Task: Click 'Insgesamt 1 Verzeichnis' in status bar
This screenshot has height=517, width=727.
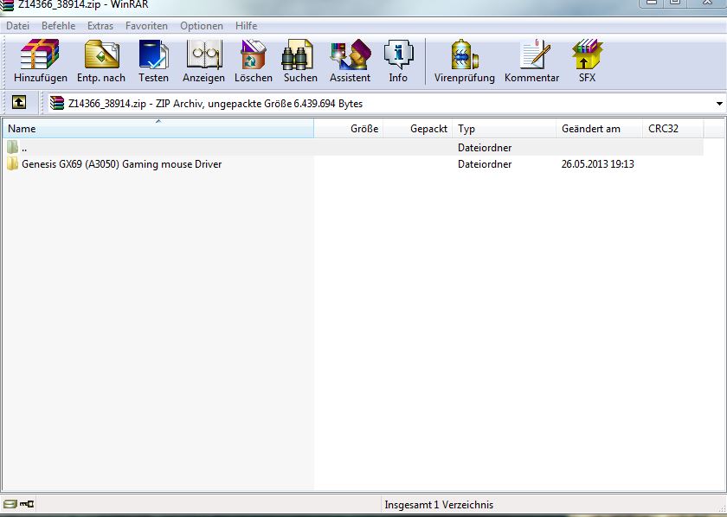Action: (x=439, y=505)
